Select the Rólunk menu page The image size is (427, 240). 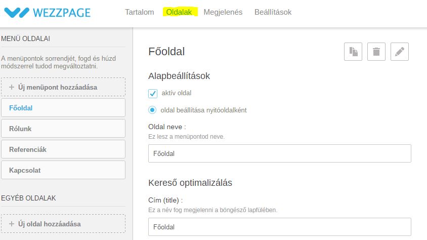(x=63, y=129)
